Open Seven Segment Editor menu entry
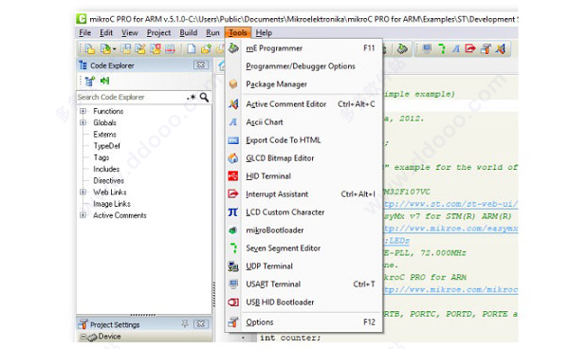 tap(303, 248)
